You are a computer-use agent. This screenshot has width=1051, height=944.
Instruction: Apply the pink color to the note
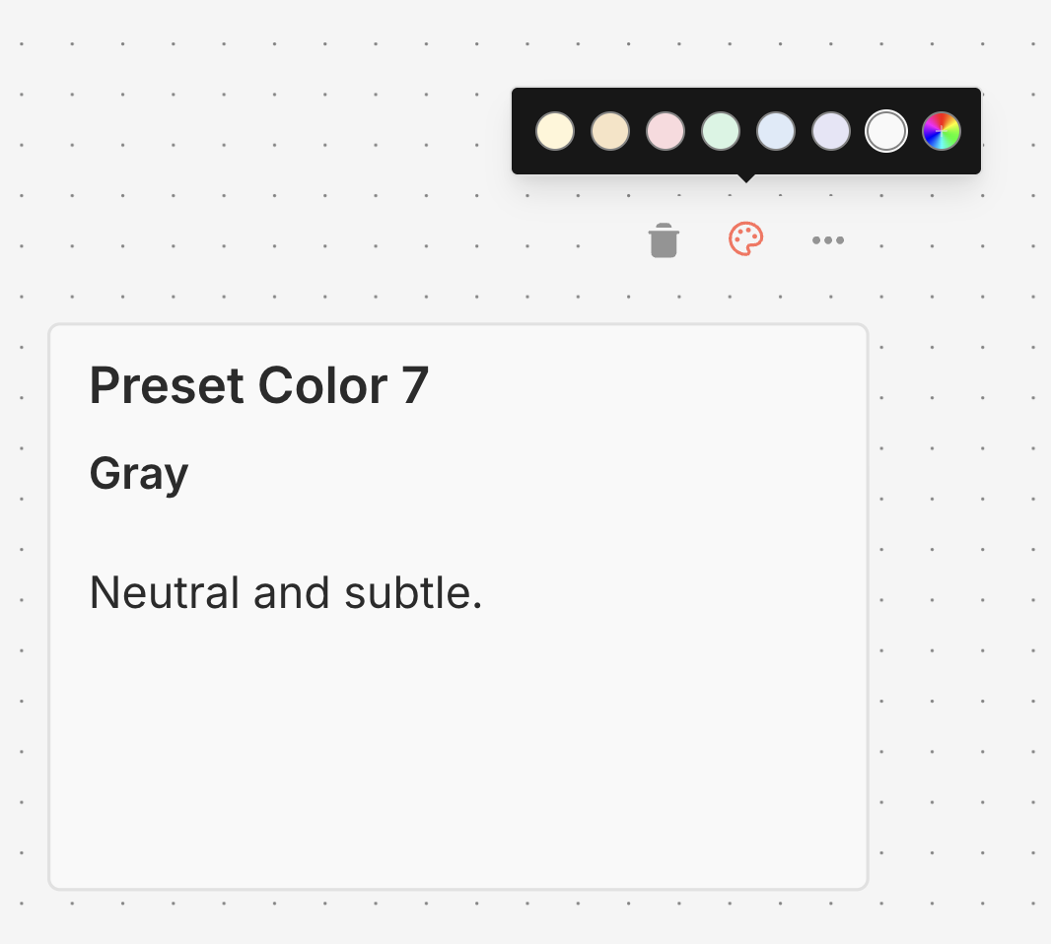click(x=666, y=130)
